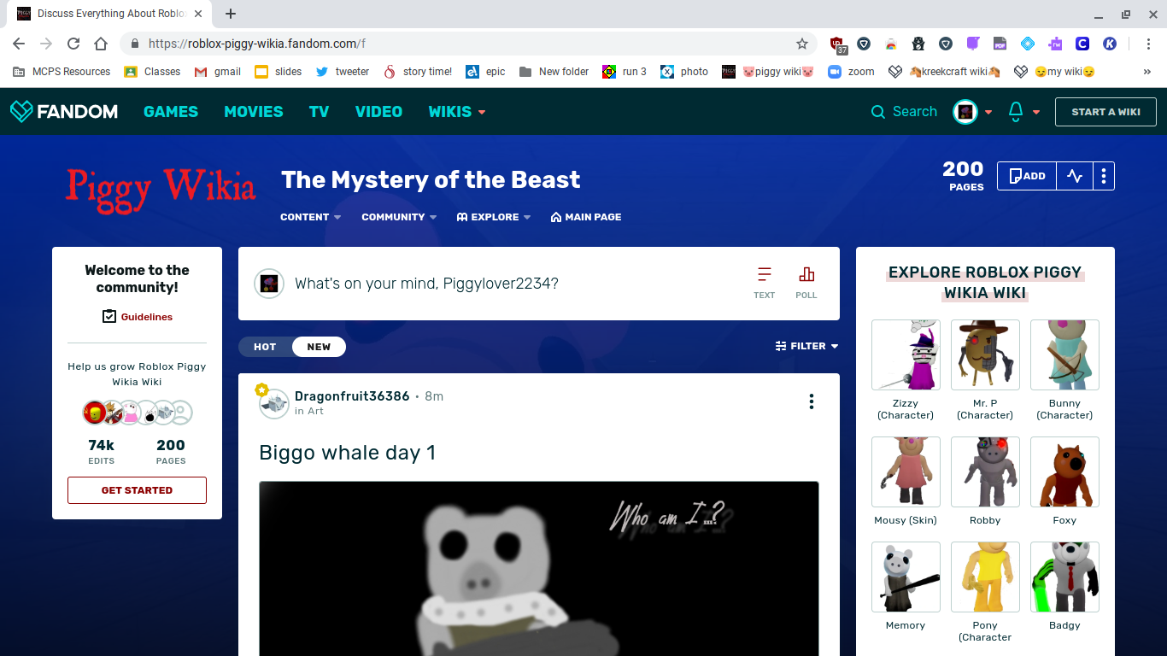Viewport: 1167px width, 656px height.
Task: Expand notifications dropdown arrow
Action: coord(1036,112)
